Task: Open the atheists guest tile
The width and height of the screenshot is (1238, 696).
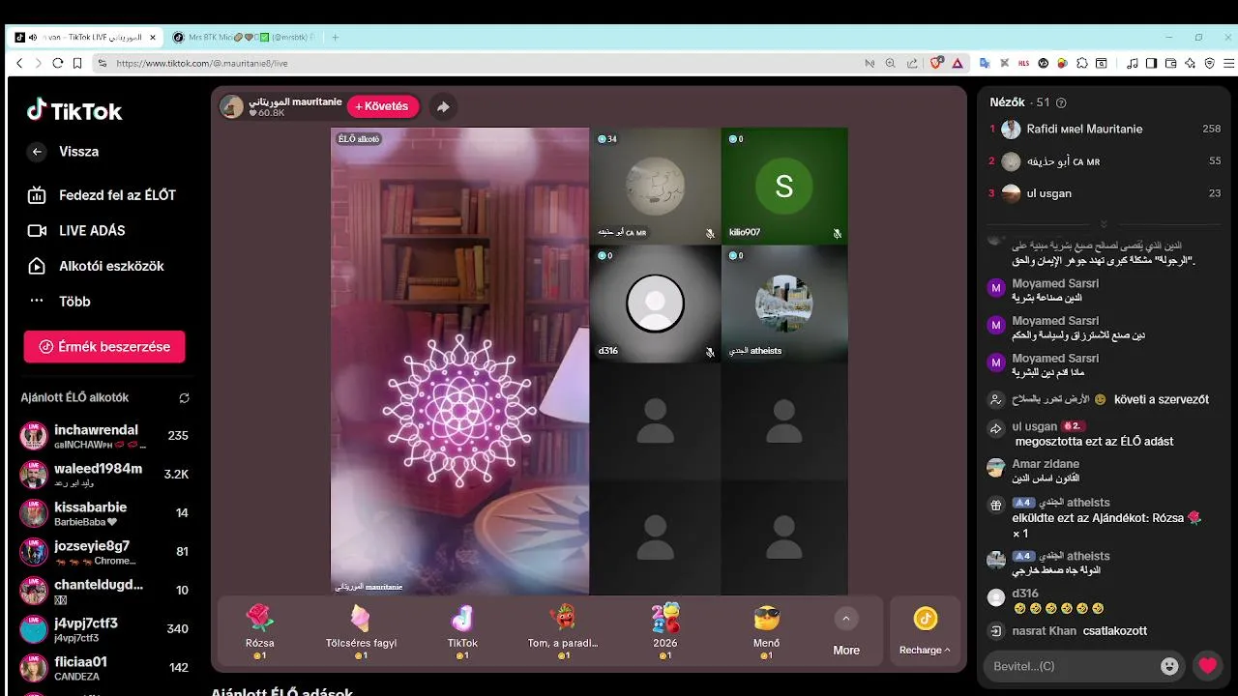Action: point(784,304)
